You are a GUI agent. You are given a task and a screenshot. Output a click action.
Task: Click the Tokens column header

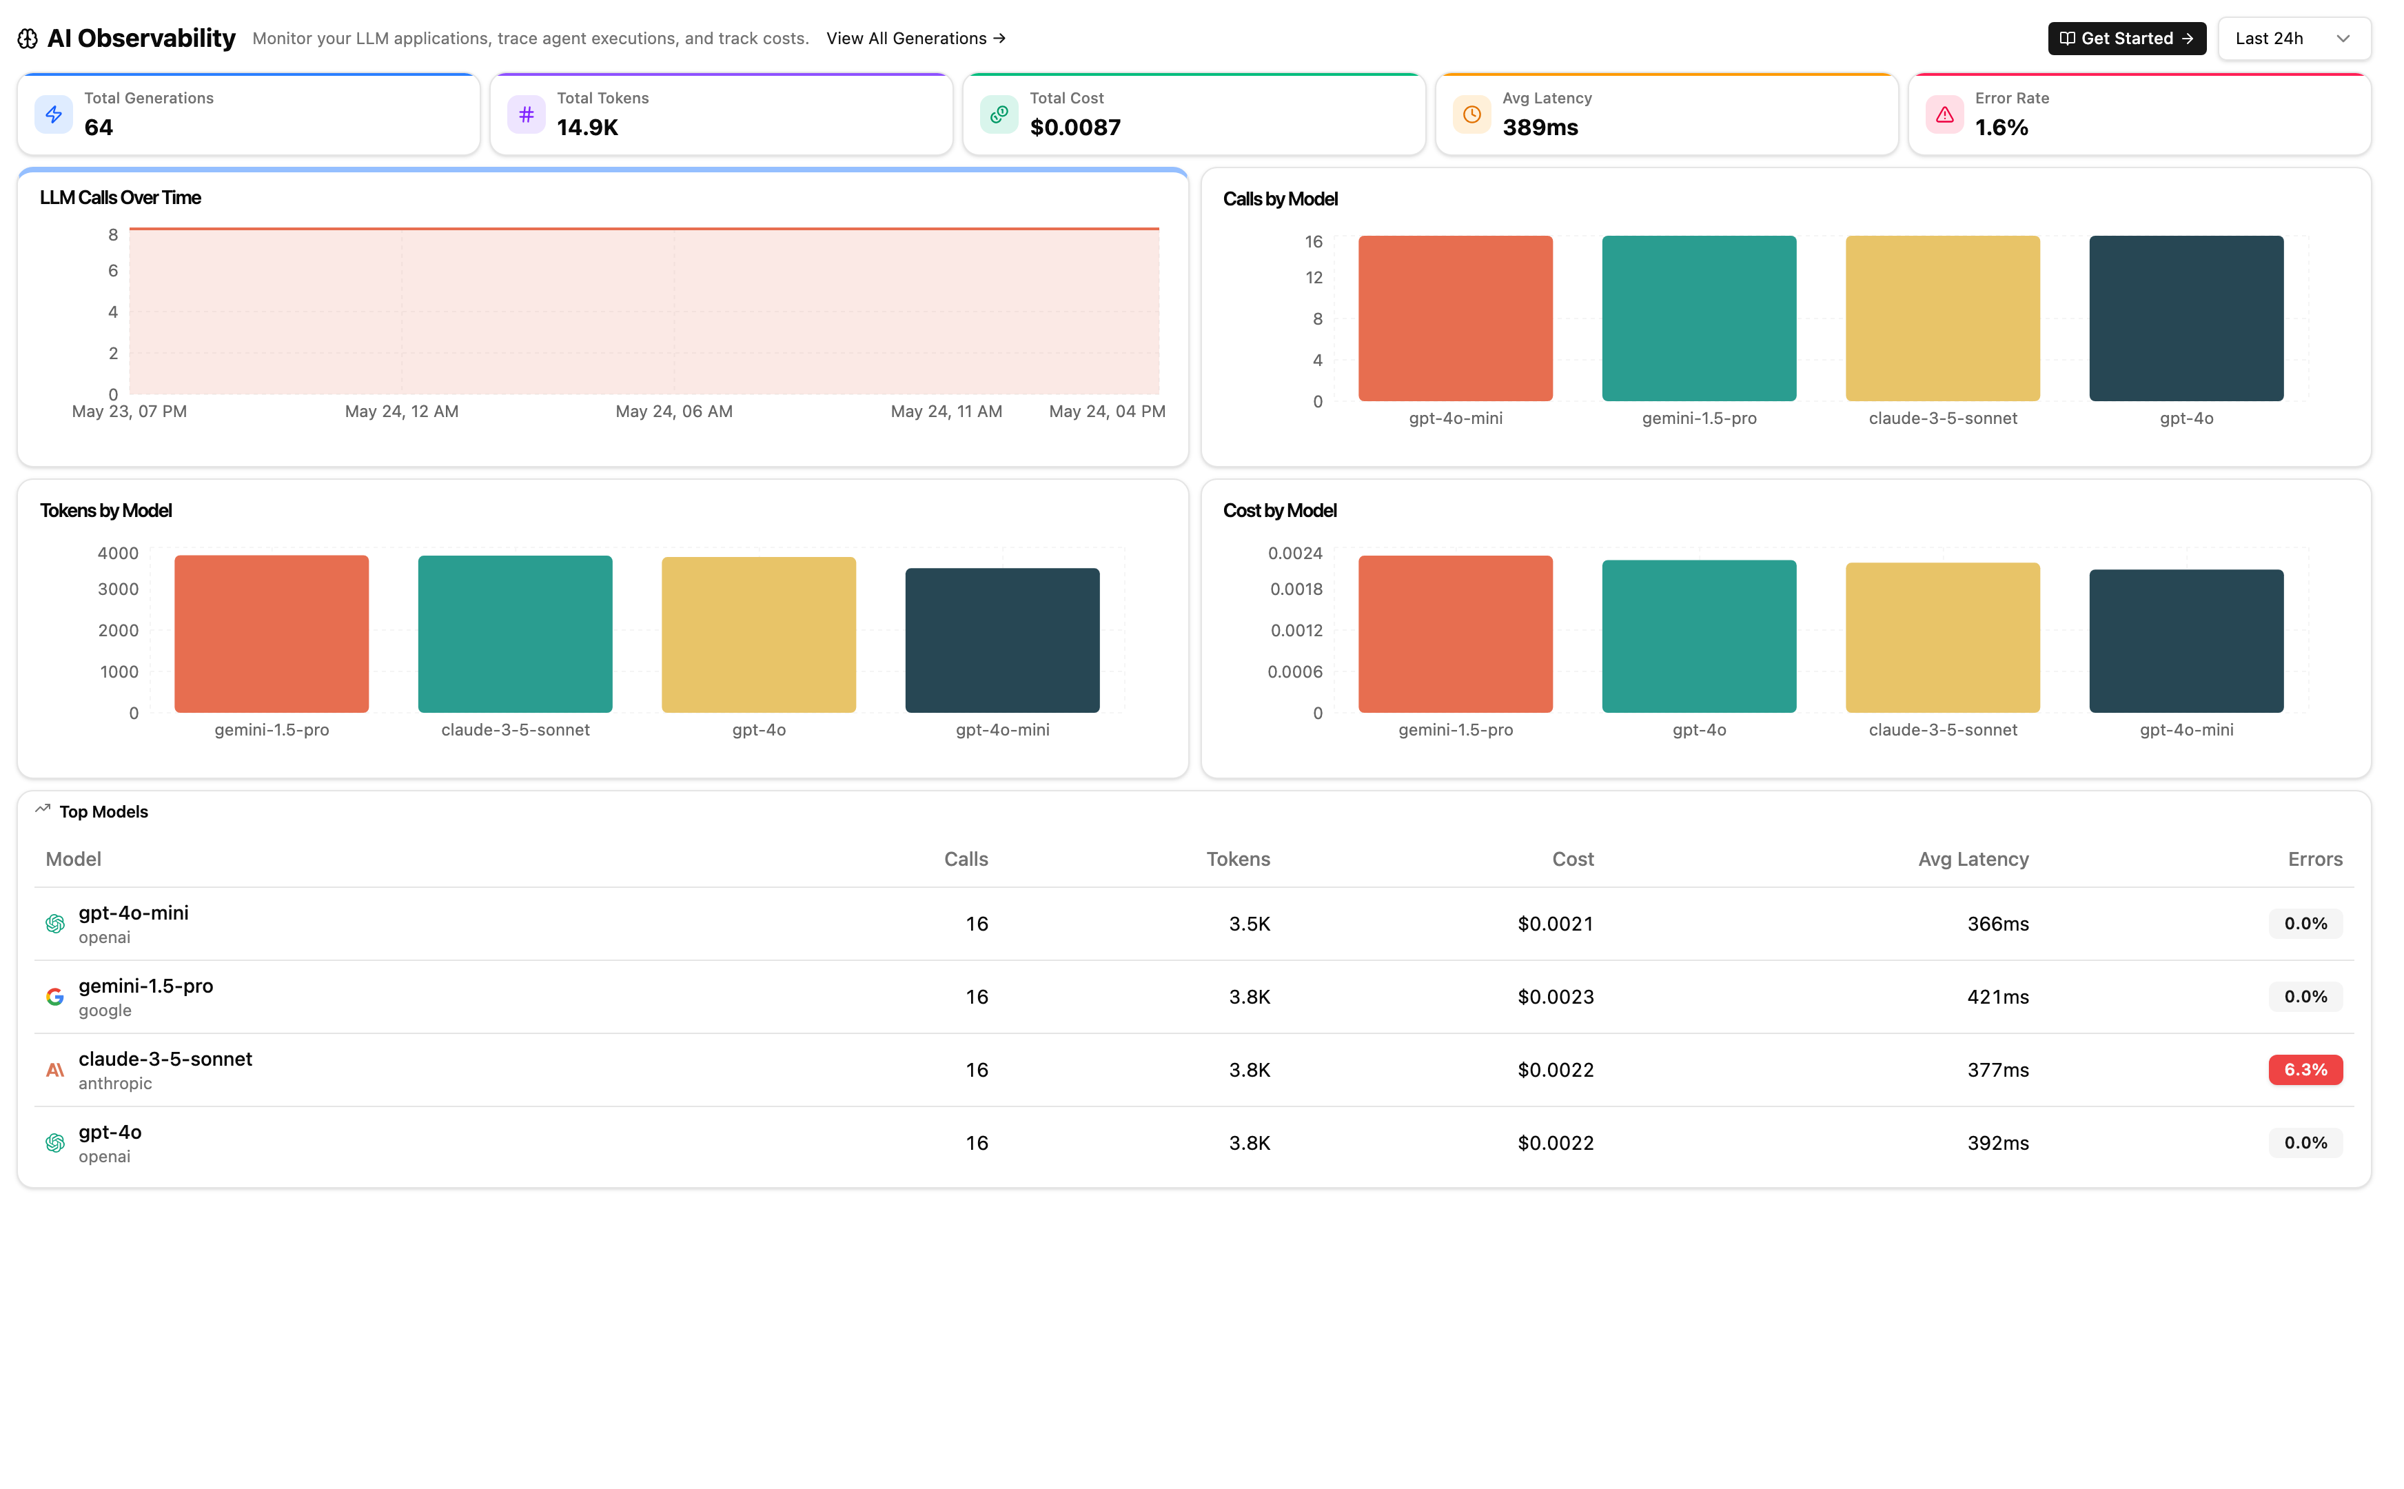(x=1239, y=859)
